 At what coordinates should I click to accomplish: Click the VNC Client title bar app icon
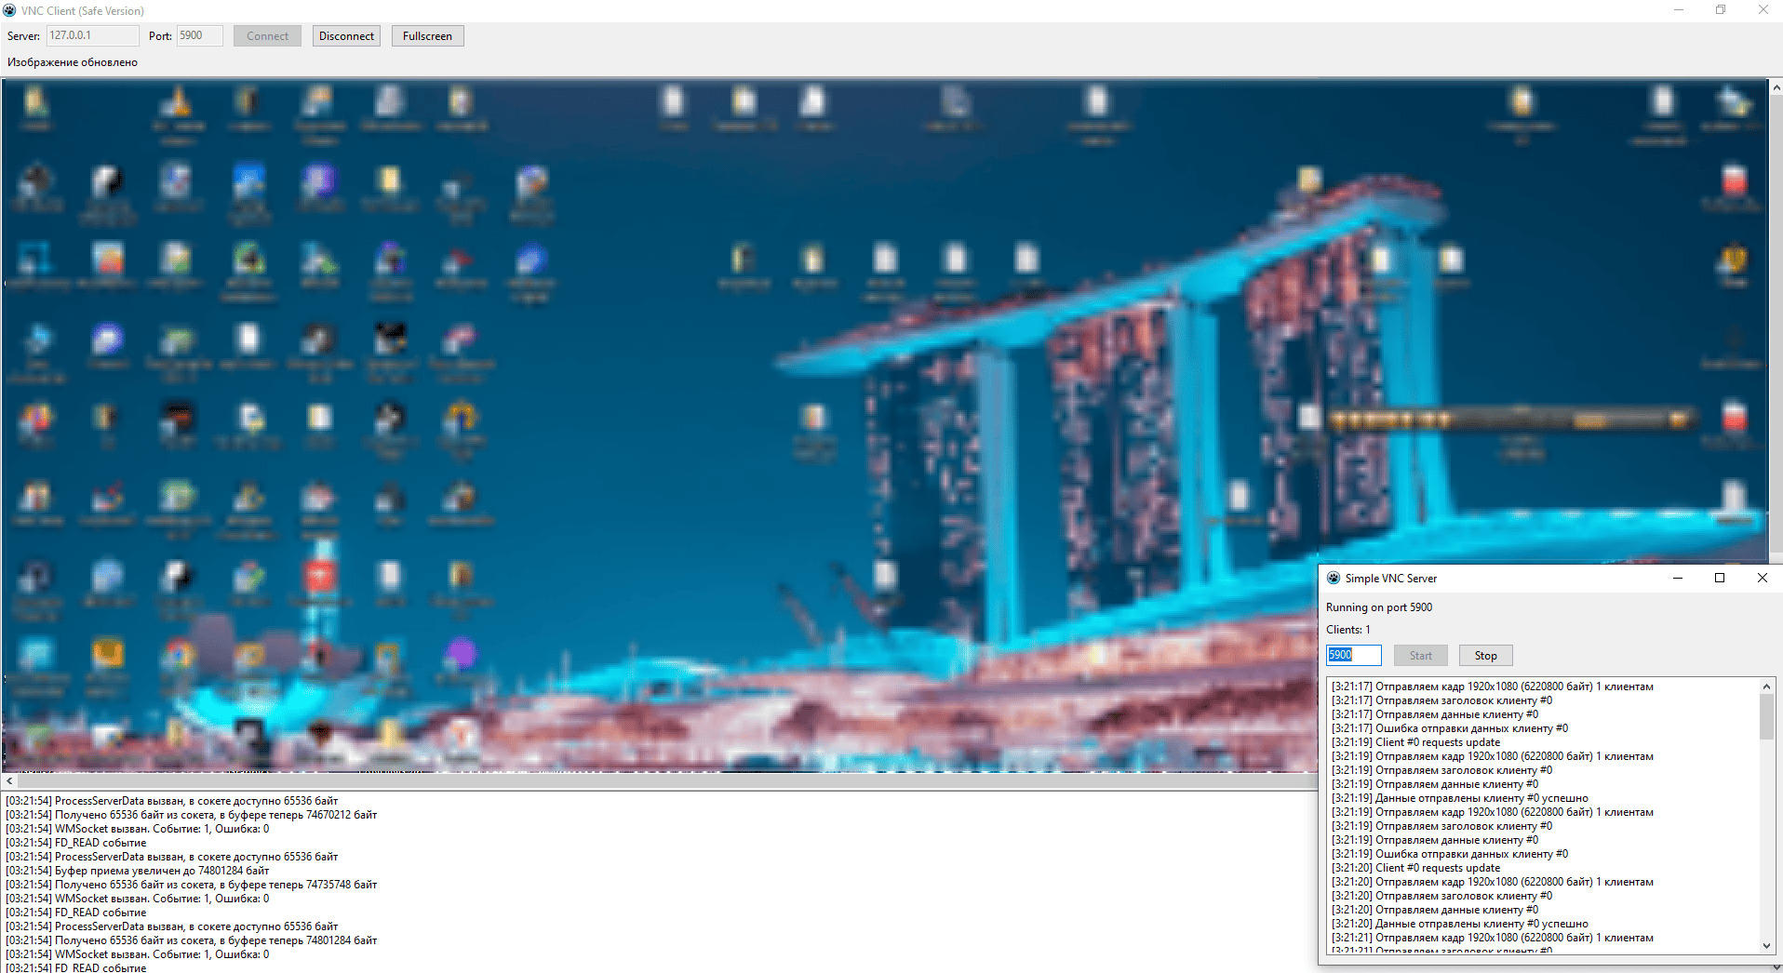[9, 10]
